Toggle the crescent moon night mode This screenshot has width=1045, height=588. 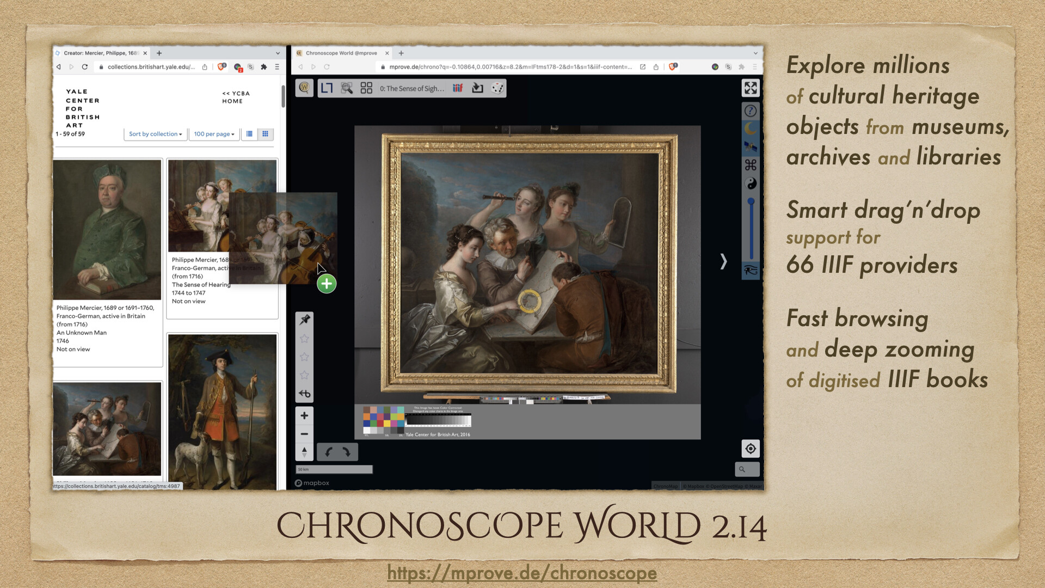[x=751, y=128]
